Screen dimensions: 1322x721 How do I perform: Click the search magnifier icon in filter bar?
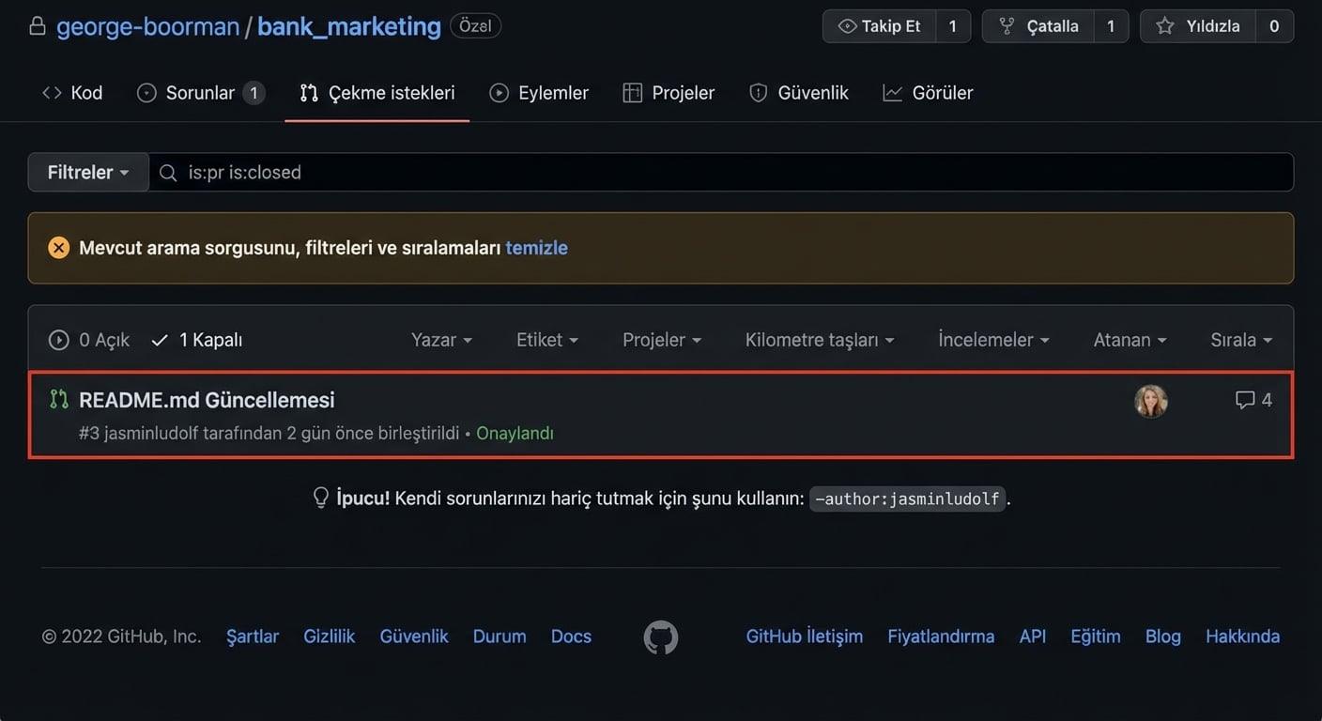click(x=167, y=172)
